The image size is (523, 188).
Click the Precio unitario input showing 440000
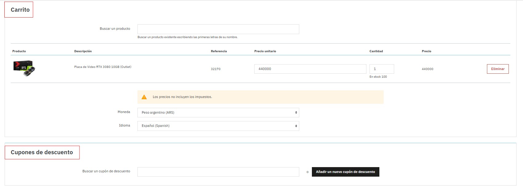310,69
